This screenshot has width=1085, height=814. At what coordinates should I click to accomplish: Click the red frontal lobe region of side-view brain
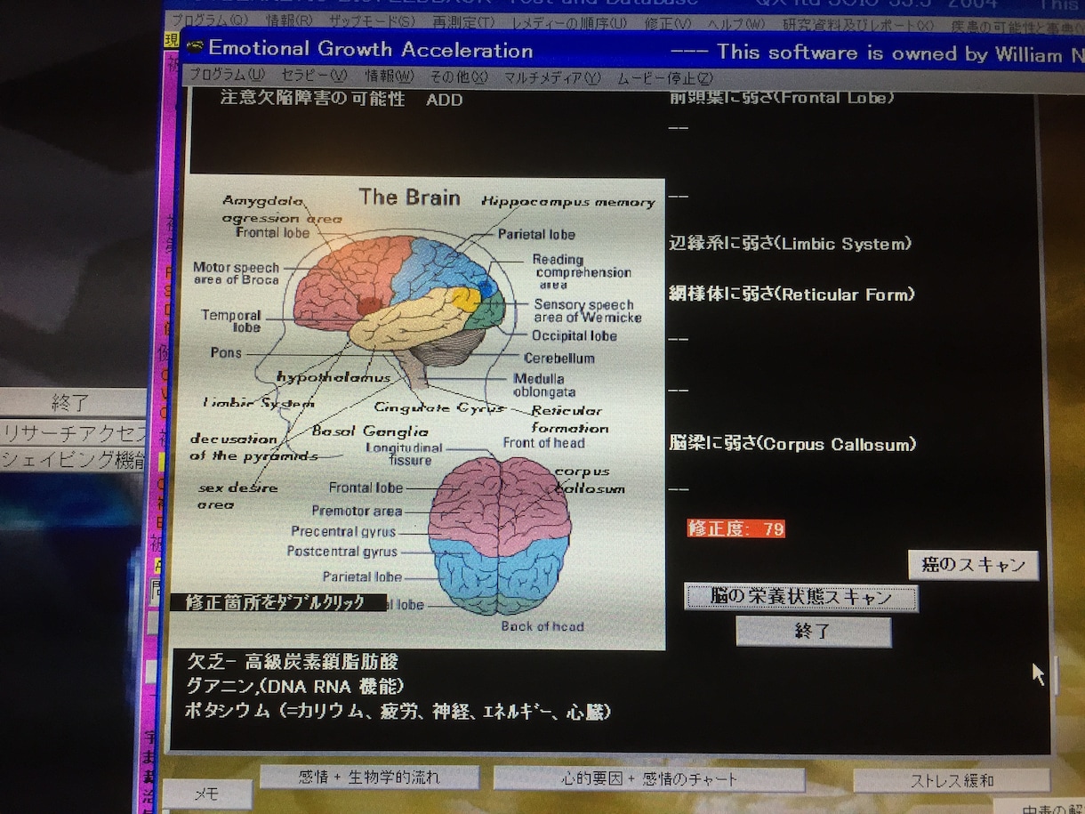tap(349, 280)
